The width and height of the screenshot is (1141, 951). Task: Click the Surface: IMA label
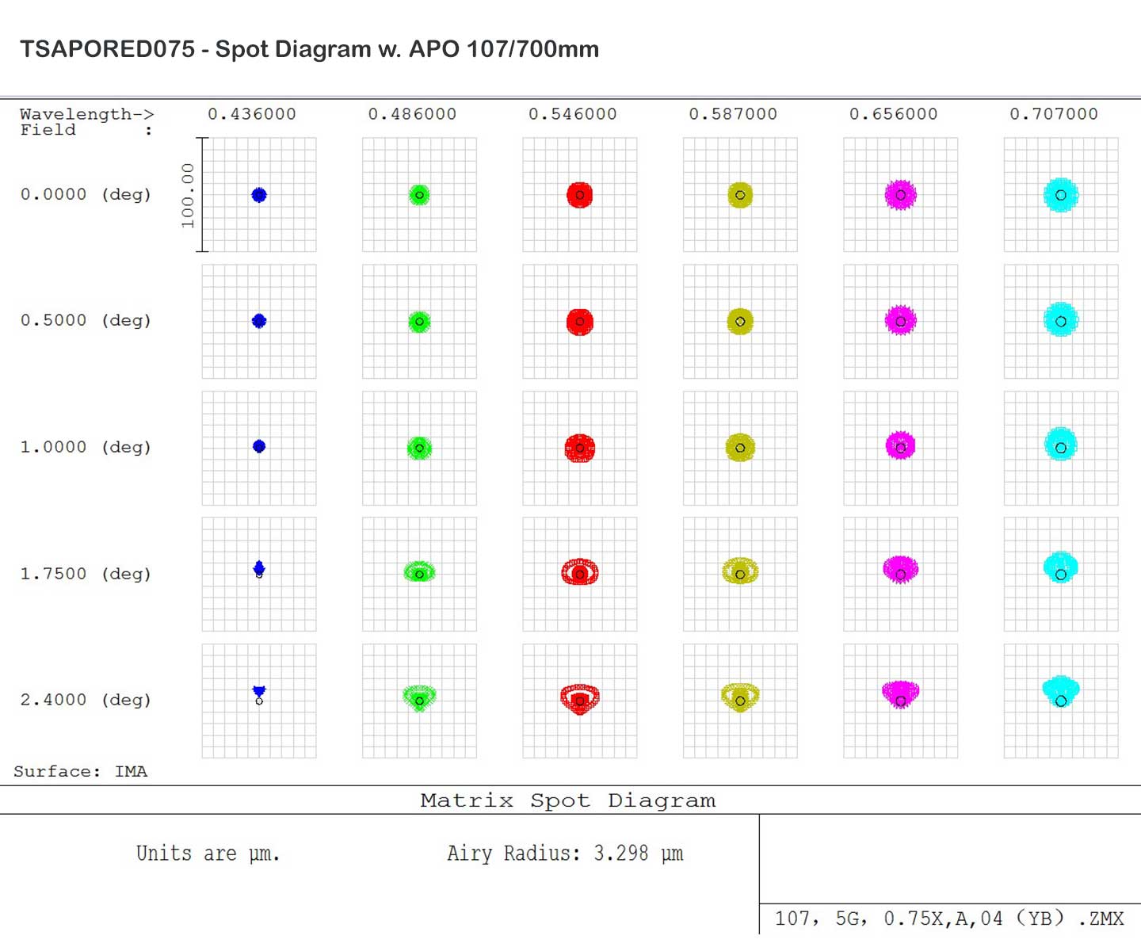tap(79, 771)
